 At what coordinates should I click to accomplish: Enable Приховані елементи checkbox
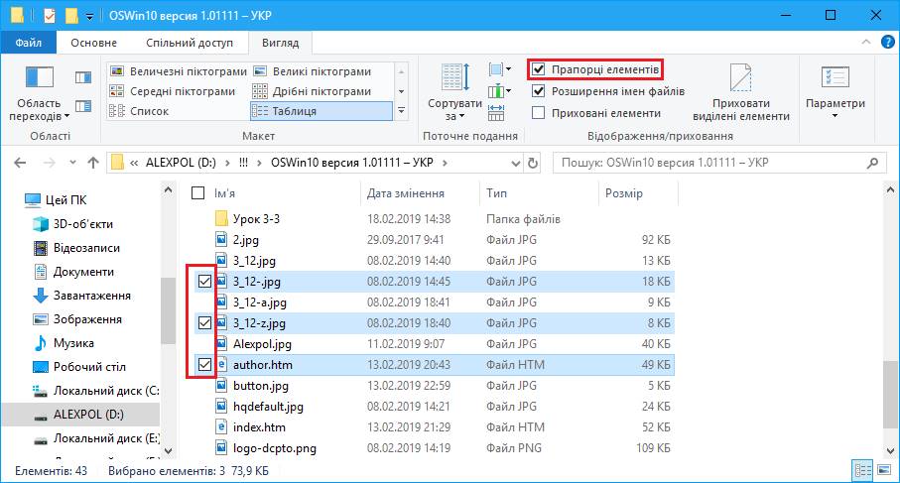tap(538, 113)
